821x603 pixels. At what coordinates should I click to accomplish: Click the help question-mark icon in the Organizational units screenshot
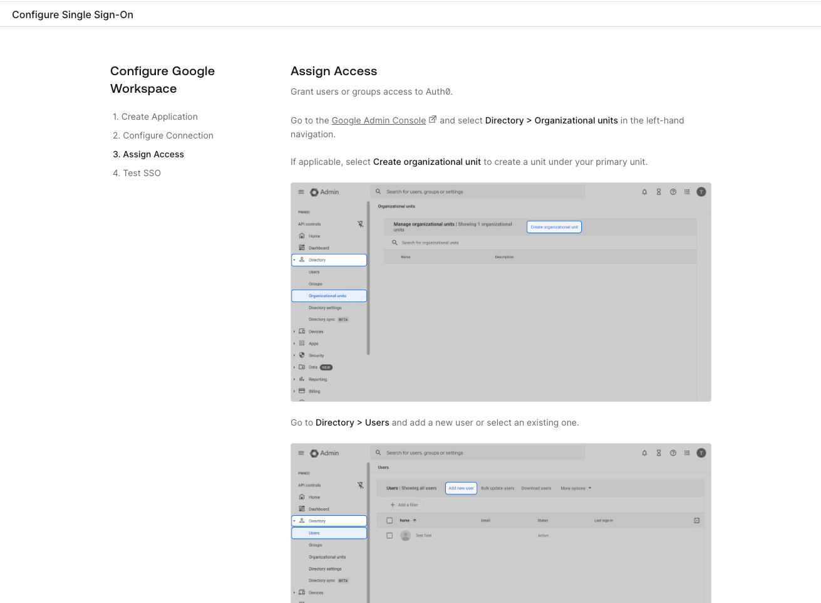click(x=673, y=192)
